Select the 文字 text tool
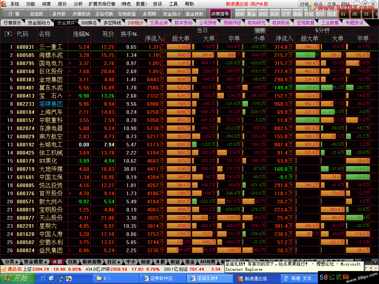This screenshot has width=379, height=284. click(286, 14)
